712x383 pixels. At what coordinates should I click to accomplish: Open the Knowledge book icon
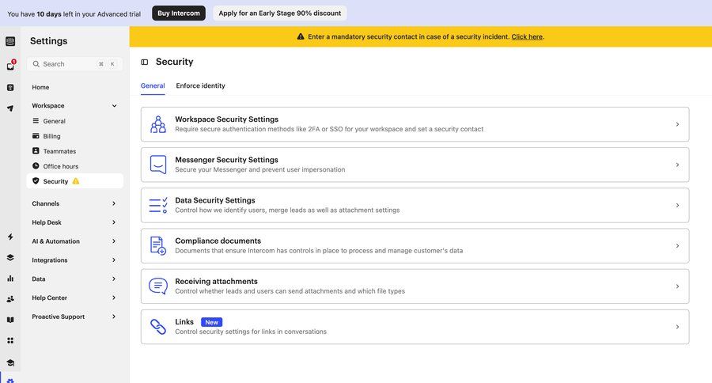[10, 320]
